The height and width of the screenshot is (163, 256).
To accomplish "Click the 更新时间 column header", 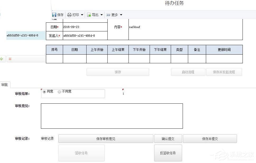I will [224, 50].
